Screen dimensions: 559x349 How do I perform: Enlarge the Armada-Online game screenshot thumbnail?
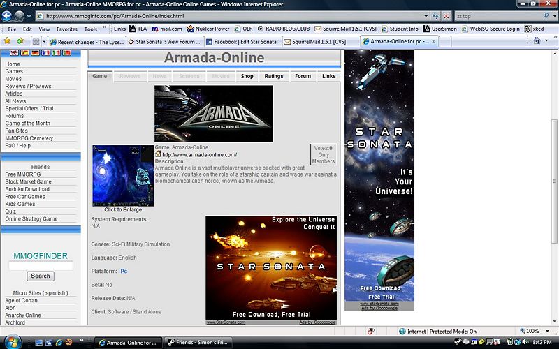coord(123,176)
